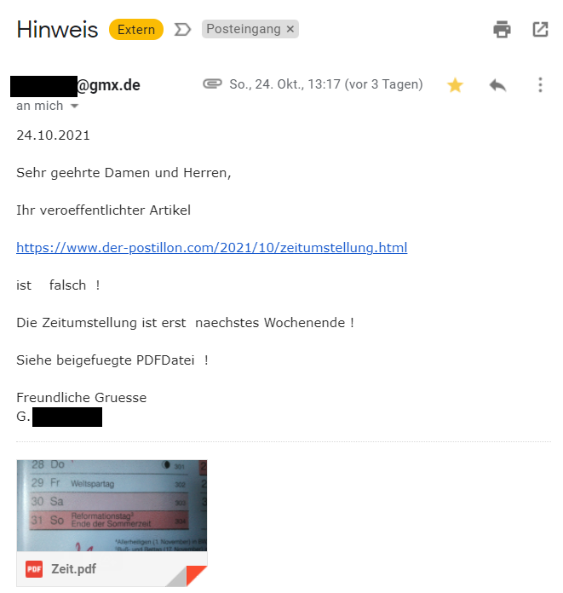Click the Zeit.pdf file name
Image resolution: width=563 pixels, height=593 pixels.
[74, 569]
